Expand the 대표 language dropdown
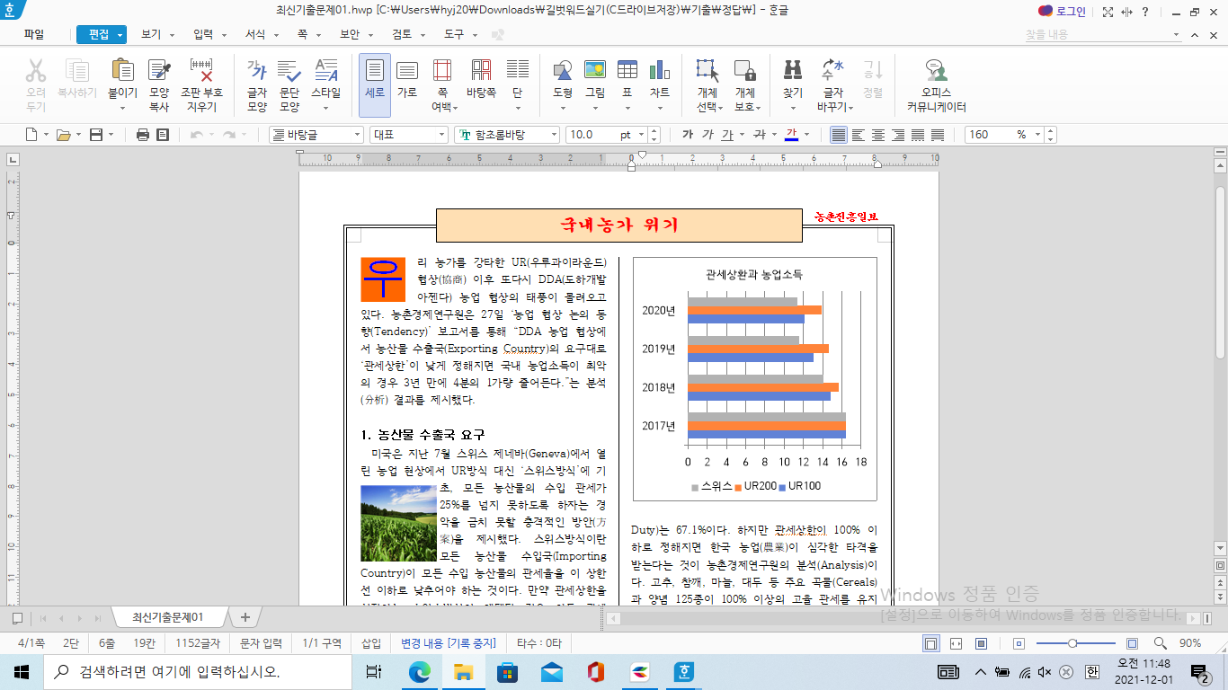This screenshot has width=1228, height=690. coord(440,135)
